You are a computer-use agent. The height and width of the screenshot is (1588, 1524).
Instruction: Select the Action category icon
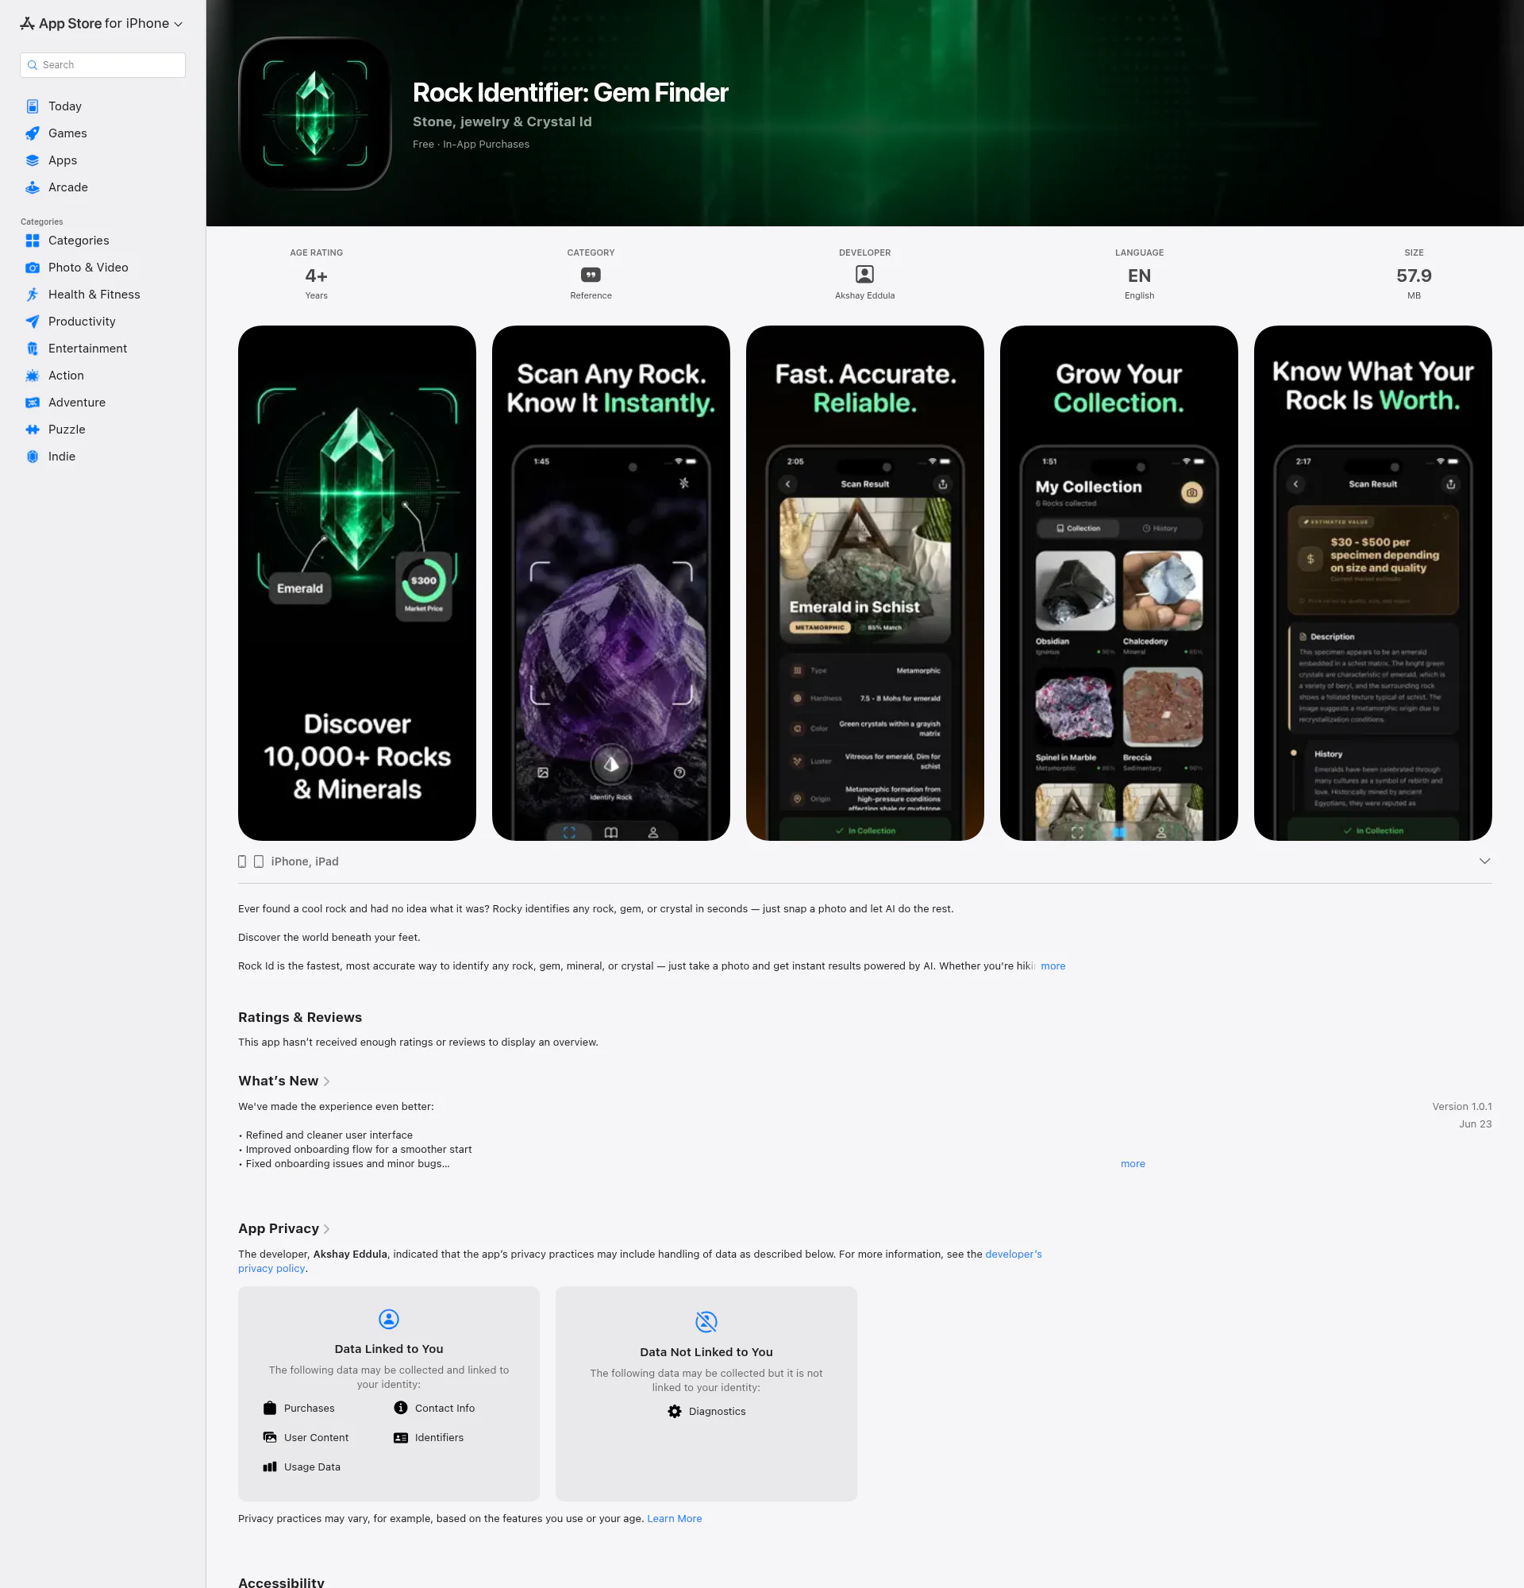coord(33,375)
